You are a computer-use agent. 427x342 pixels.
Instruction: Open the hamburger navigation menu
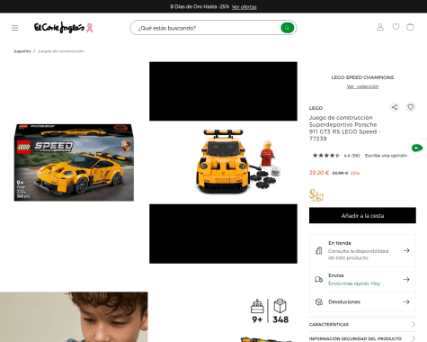(15, 28)
